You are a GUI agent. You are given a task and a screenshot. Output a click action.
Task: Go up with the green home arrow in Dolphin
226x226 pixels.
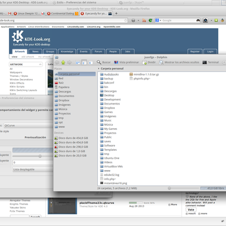63,62
